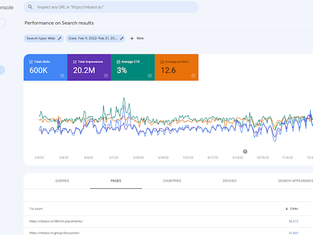The image size is (313, 235).
Task: Open the Search type: Web filter chip
Action: point(44,38)
